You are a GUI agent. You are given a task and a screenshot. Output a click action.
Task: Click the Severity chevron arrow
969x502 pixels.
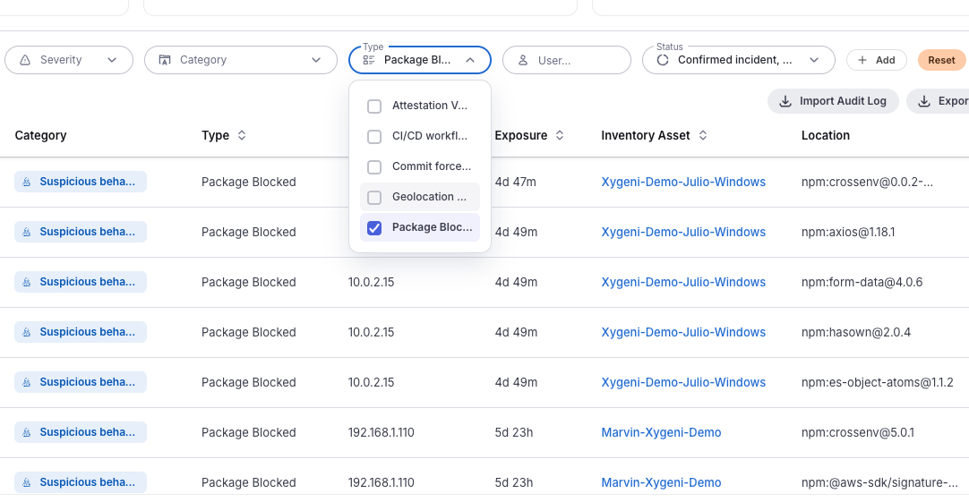coord(112,60)
